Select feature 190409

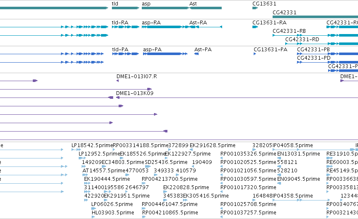(x=194, y=166)
